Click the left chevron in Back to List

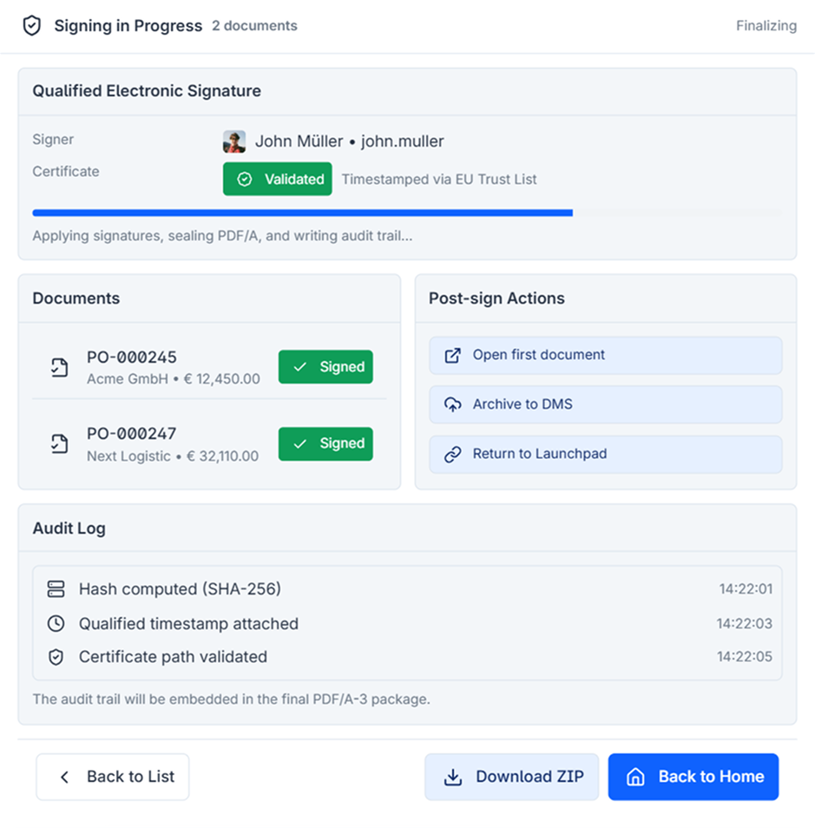pos(64,777)
